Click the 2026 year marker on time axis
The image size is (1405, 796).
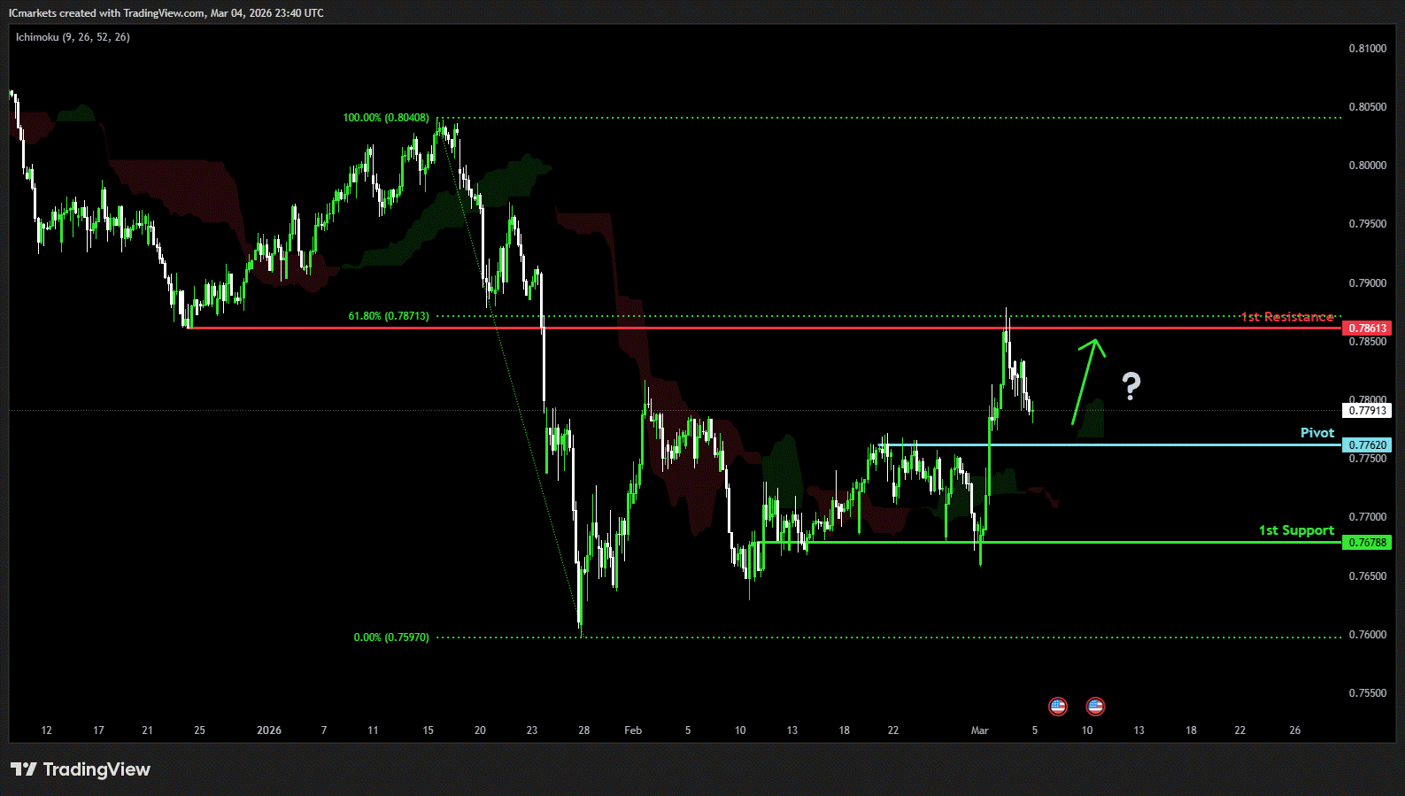coord(269,730)
